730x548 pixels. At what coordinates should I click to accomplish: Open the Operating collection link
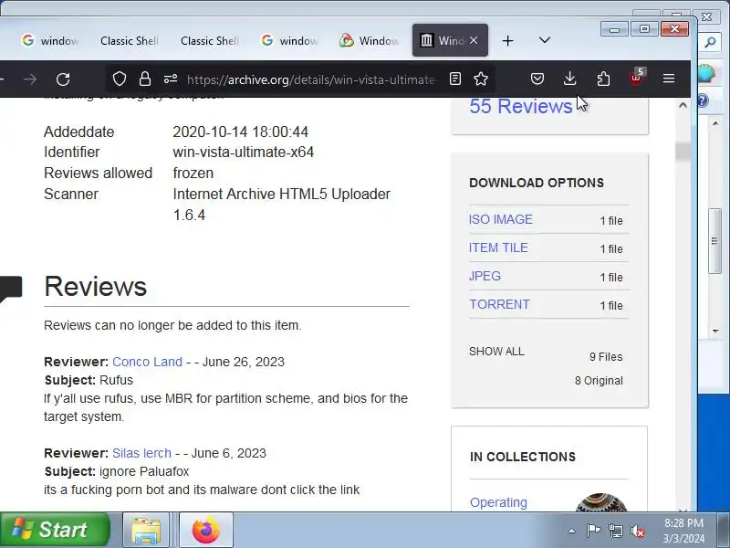click(498, 503)
